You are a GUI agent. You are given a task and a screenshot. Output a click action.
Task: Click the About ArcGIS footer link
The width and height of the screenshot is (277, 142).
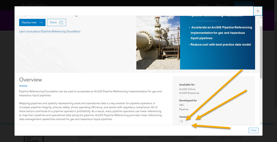click(x=85, y=138)
